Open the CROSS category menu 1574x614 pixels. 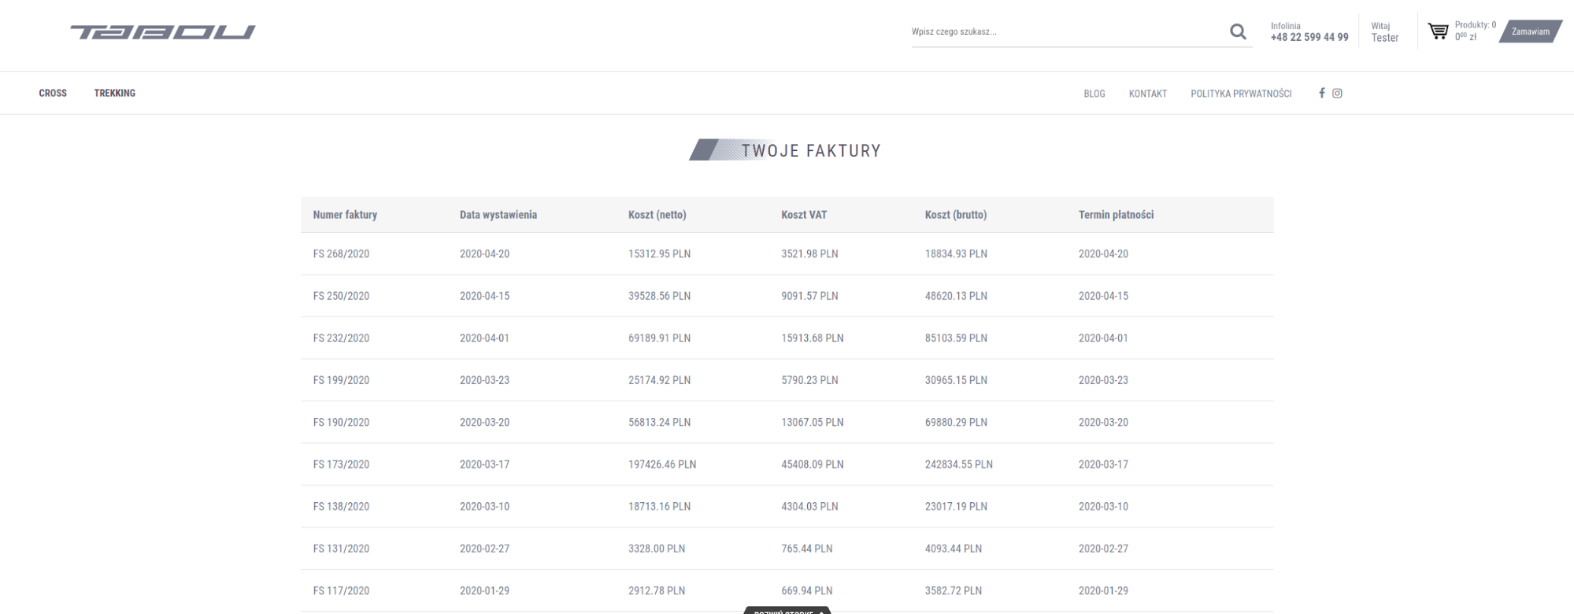[x=53, y=93]
